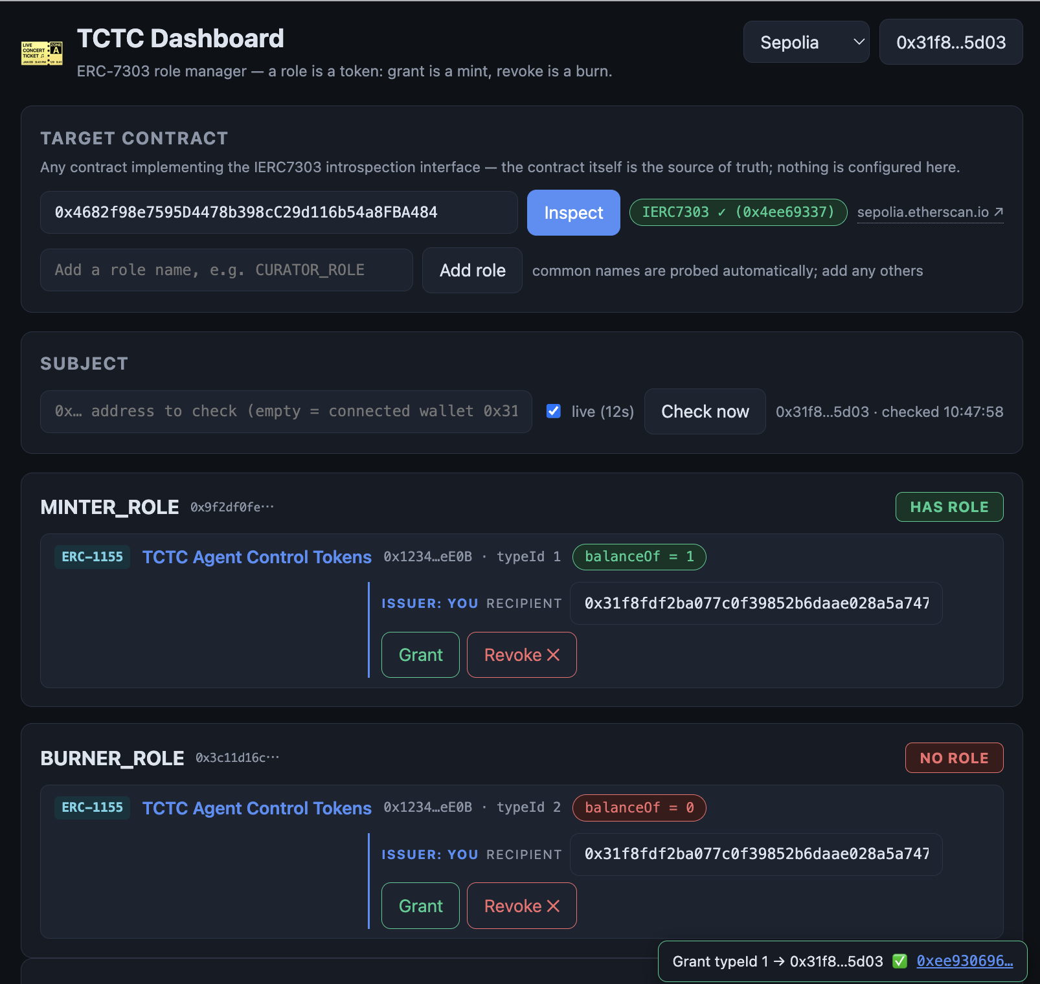This screenshot has height=984, width=1040.
Task: Click Grant under MINTER_ROLE
Action: tap(420, 654)
